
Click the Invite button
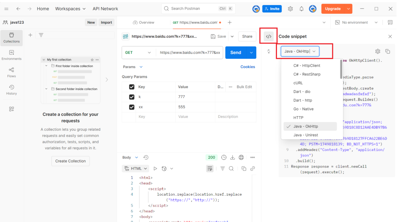coord(272,9)
